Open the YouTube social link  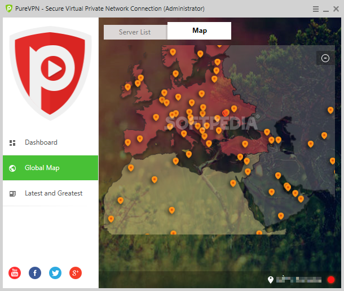[x=15, y=273]
